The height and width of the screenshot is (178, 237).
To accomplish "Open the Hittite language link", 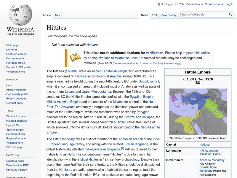I will coord(64,139).
